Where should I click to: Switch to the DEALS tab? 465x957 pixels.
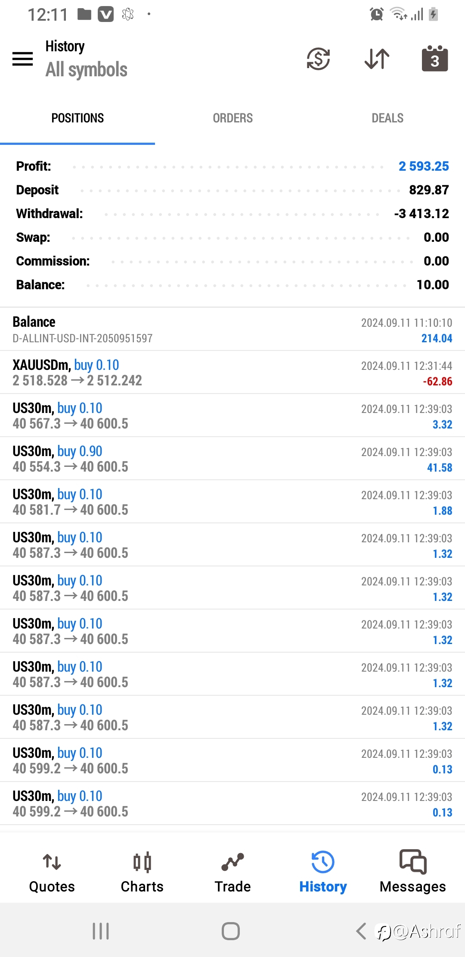(x=387, y=118)
